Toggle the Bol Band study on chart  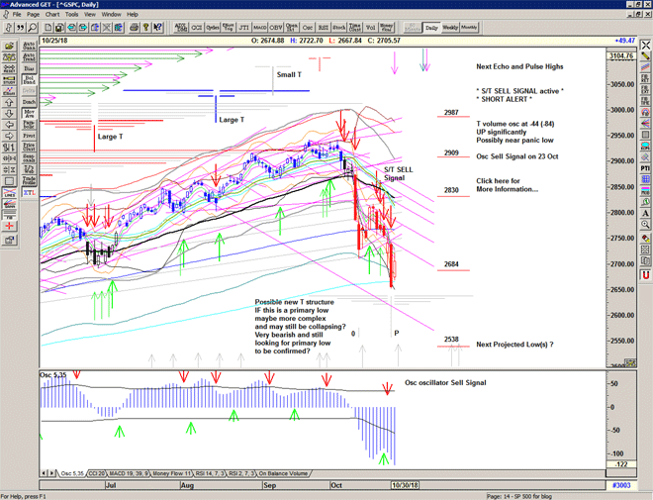point(29,79)
